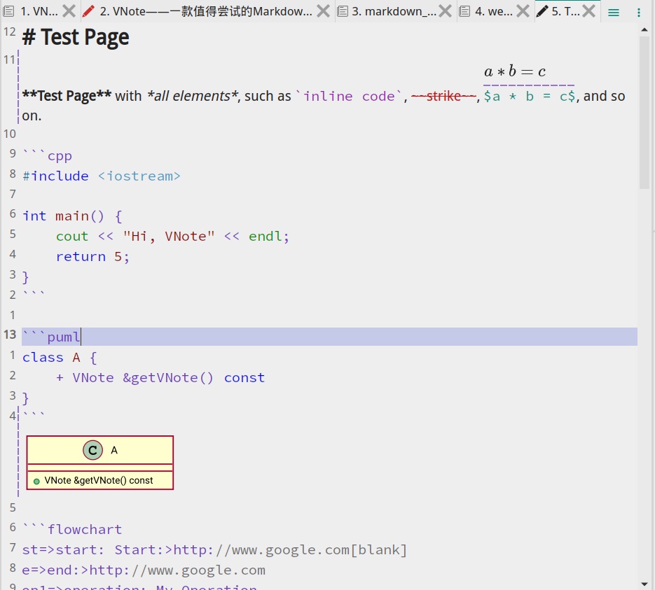This screenshot has width=655, height=590.
Task: Click the rendered PlantUML class A diagram
Action: 100,463
